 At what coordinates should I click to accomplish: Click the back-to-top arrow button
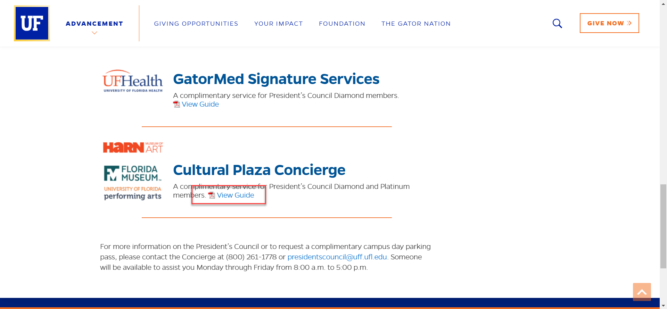pos(642,292)
